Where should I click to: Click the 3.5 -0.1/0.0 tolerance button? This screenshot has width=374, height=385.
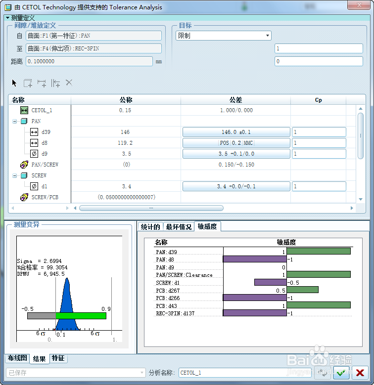236,154
